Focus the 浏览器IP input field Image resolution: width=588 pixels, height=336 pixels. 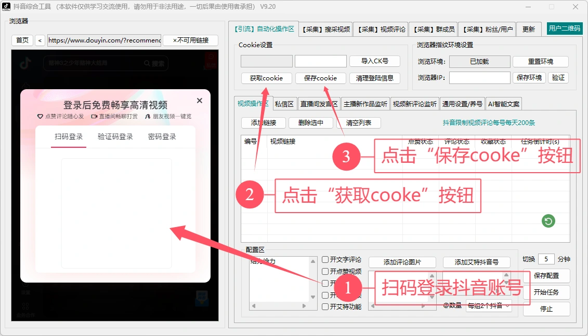480,78
